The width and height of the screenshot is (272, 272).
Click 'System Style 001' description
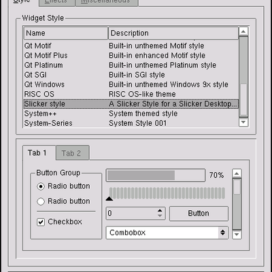(138, 123)
